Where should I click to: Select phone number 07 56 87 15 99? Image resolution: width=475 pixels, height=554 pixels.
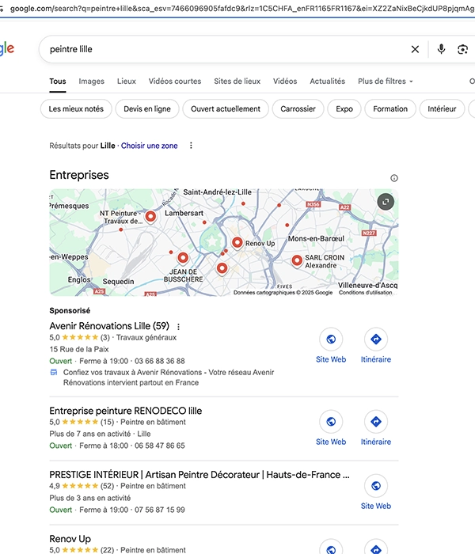point(159,510)
